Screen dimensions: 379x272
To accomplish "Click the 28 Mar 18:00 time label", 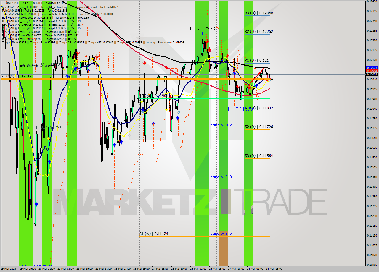I will [274, 269].
